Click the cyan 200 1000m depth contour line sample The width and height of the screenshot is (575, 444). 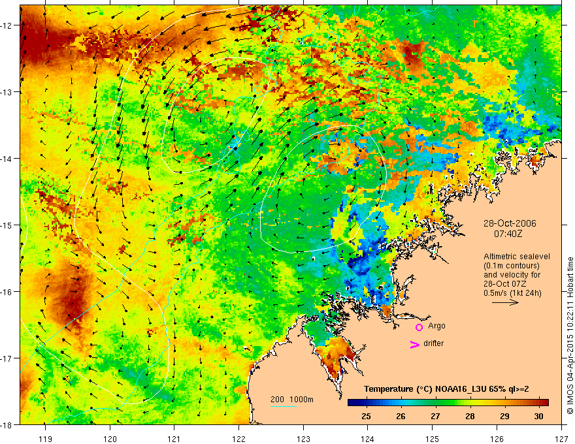[x=284, y=407]
